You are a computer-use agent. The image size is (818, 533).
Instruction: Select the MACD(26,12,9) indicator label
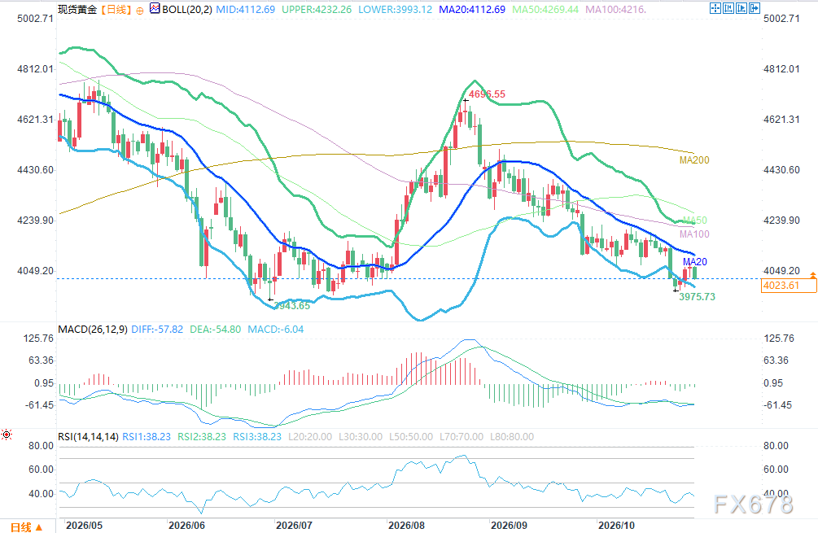coord(93,330)
